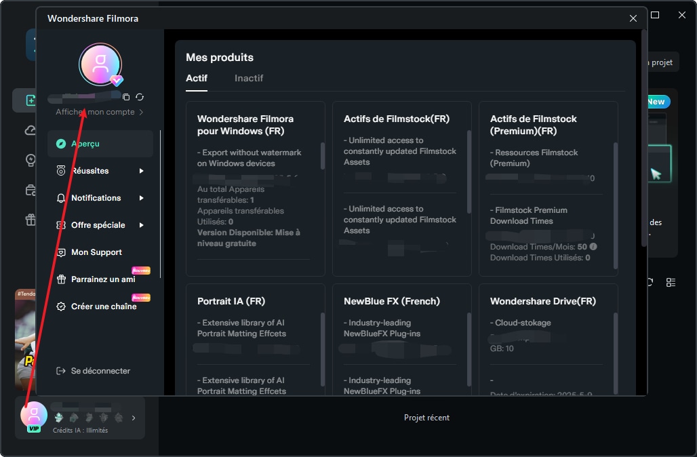This screenshot has height=457, width=697.
Task: Click the scrollbar in the NewBlue FX card
Action: 469,349
